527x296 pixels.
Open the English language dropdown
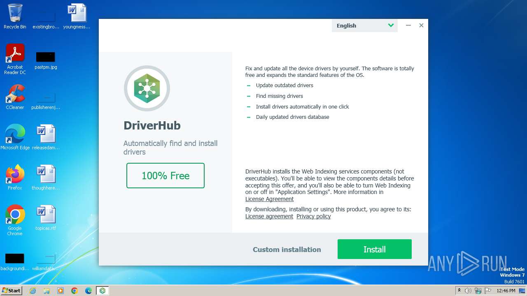(x=364, y=25)
